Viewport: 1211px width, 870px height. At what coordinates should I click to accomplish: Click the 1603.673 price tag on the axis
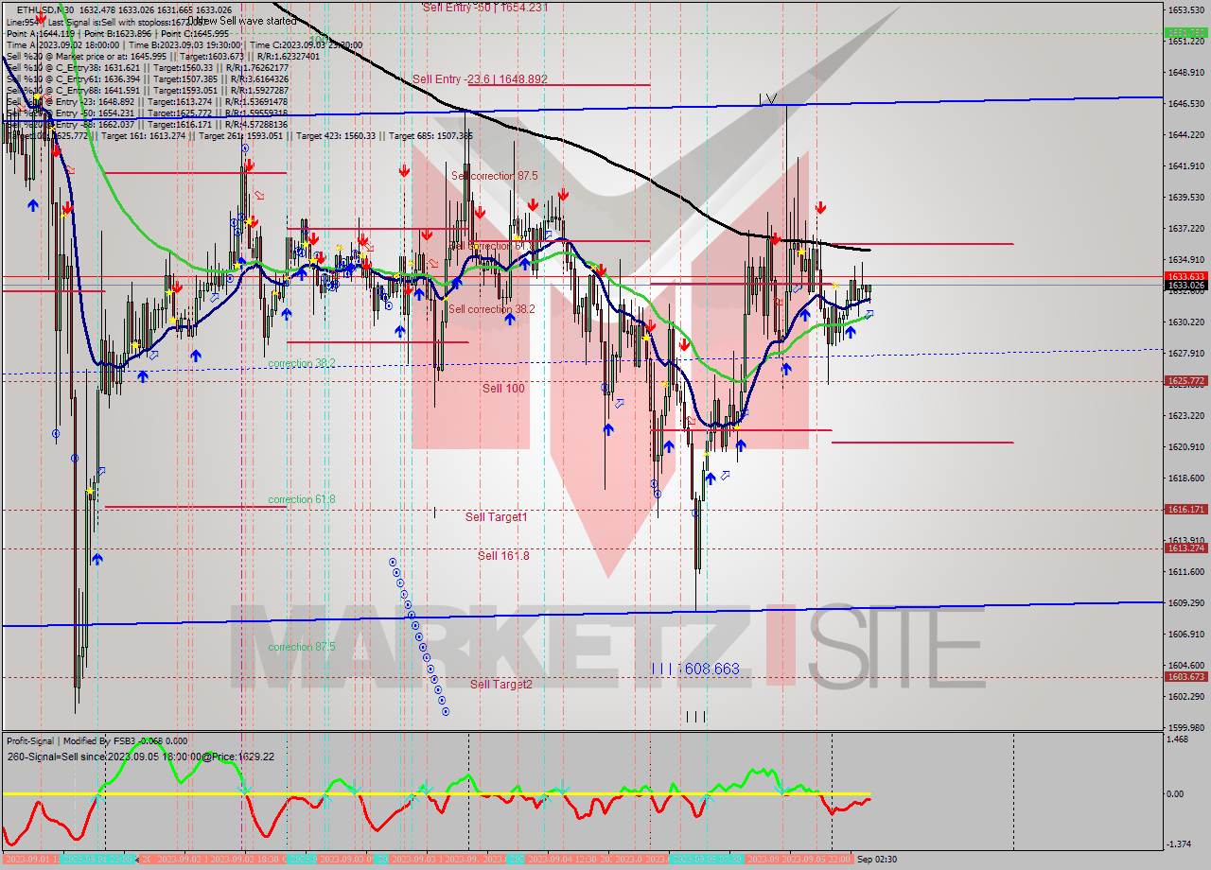click(x=1186, y=676)
